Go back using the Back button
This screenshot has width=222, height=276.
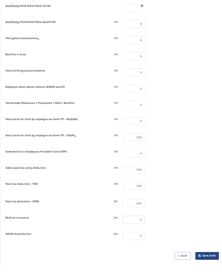[x=183, y=256]
